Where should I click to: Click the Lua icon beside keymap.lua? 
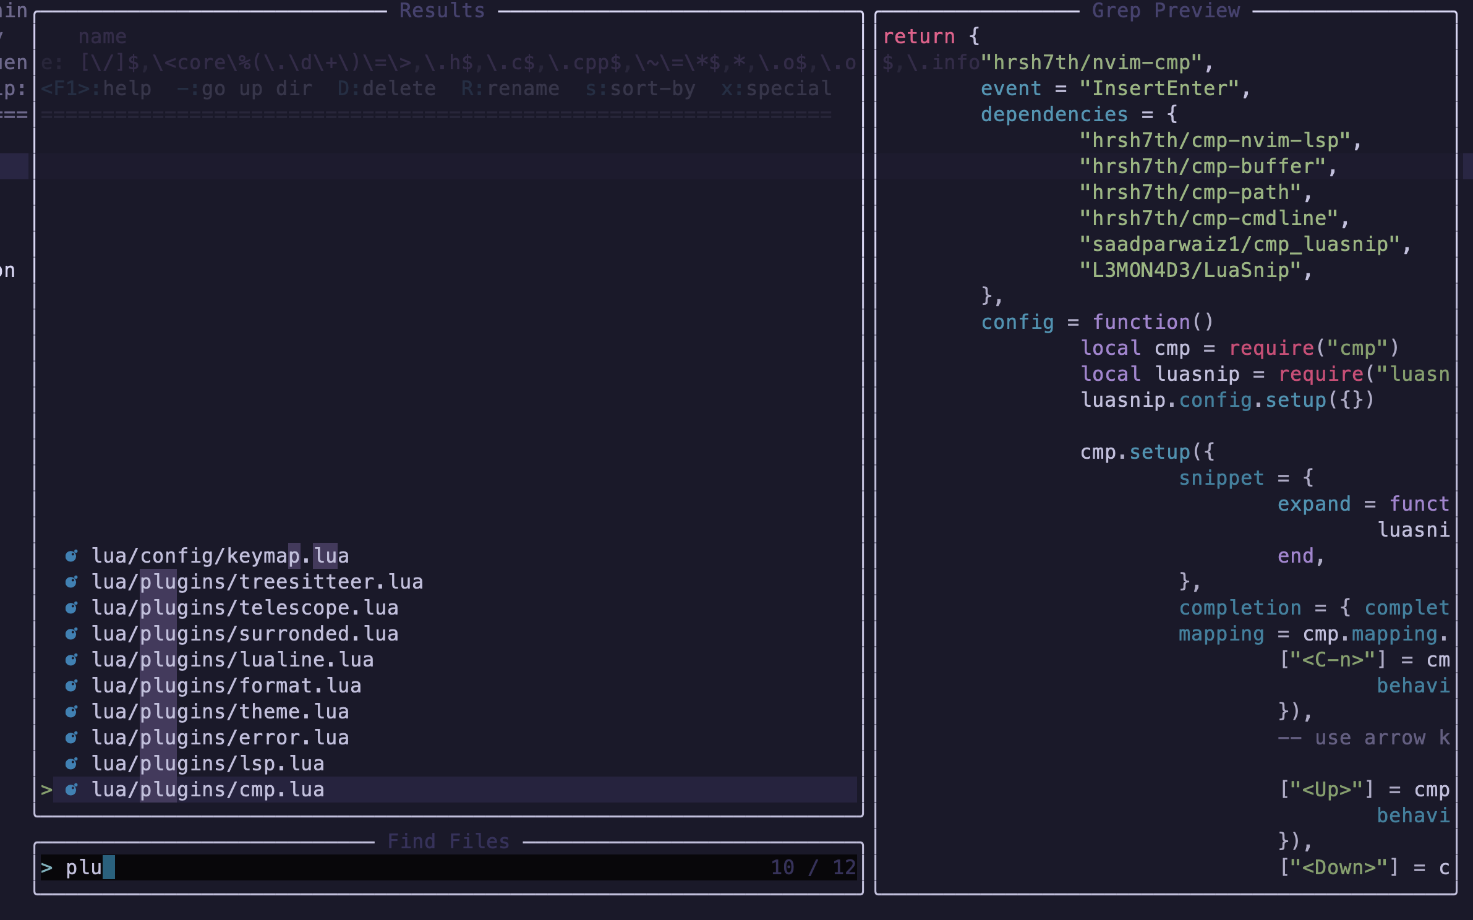pos(72,556)
